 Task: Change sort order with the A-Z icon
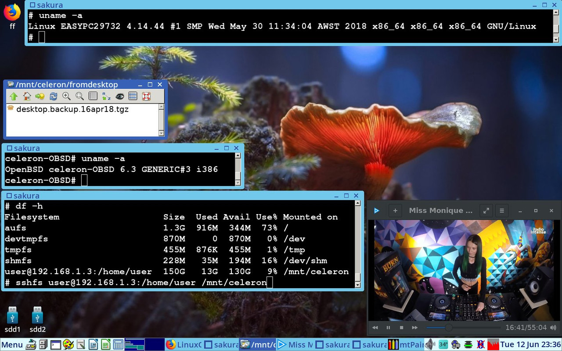click(106, 96)
